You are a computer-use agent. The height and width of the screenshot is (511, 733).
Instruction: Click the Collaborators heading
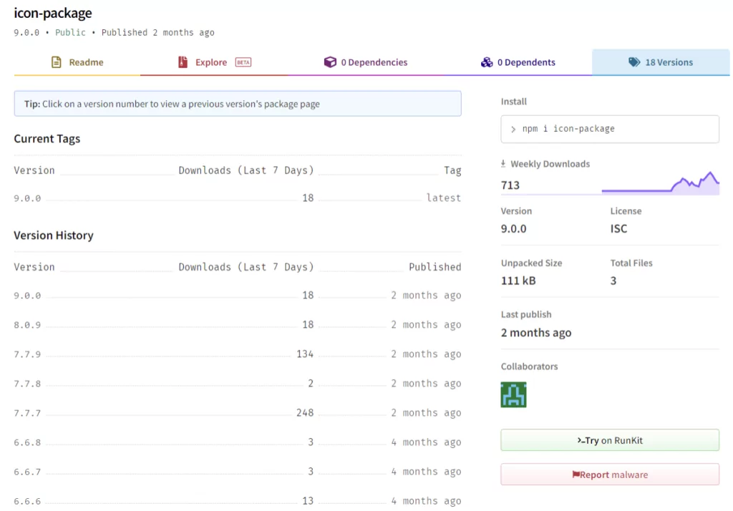529,366
